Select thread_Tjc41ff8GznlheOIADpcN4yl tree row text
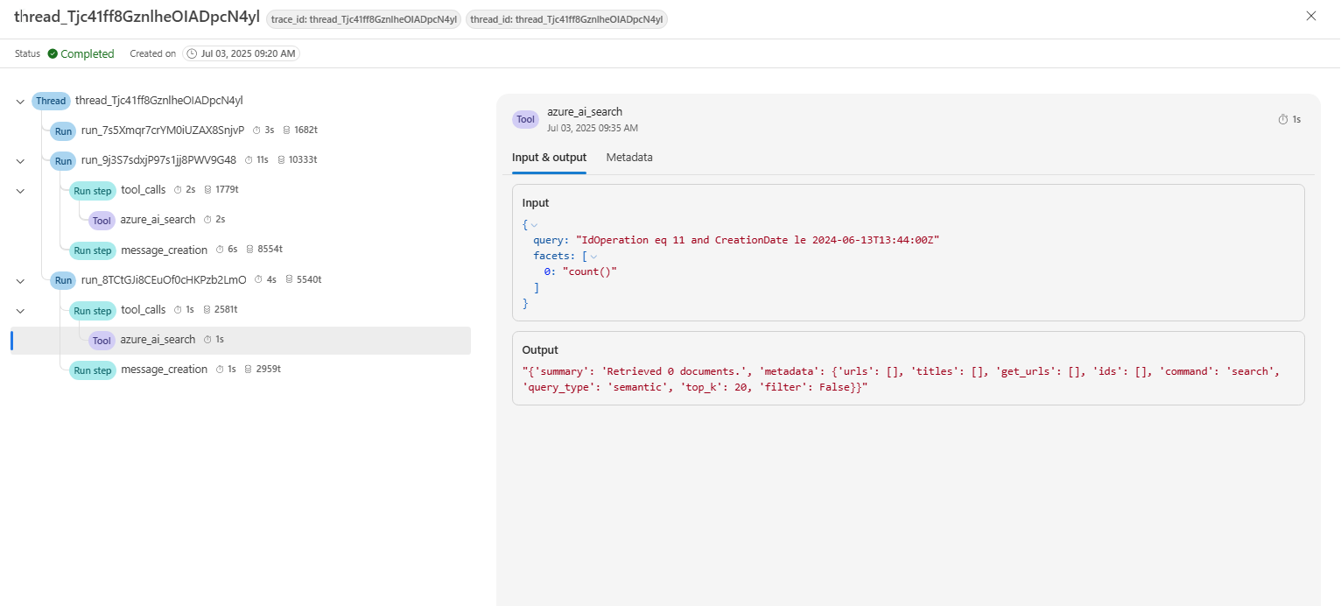 point(158,101)
